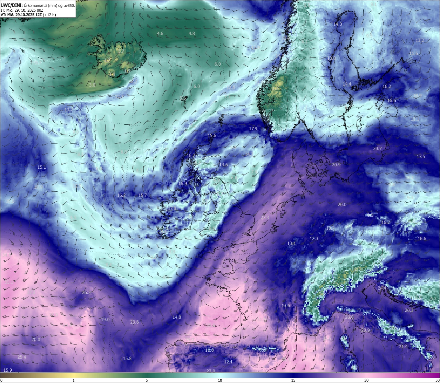Select the VT: Mið. 29.10.2025 12Z line

click(x=21, y=15)
